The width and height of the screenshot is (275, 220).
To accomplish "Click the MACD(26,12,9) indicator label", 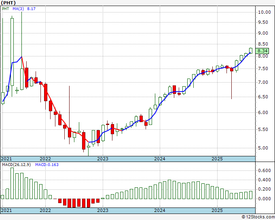I will point(16,165).
